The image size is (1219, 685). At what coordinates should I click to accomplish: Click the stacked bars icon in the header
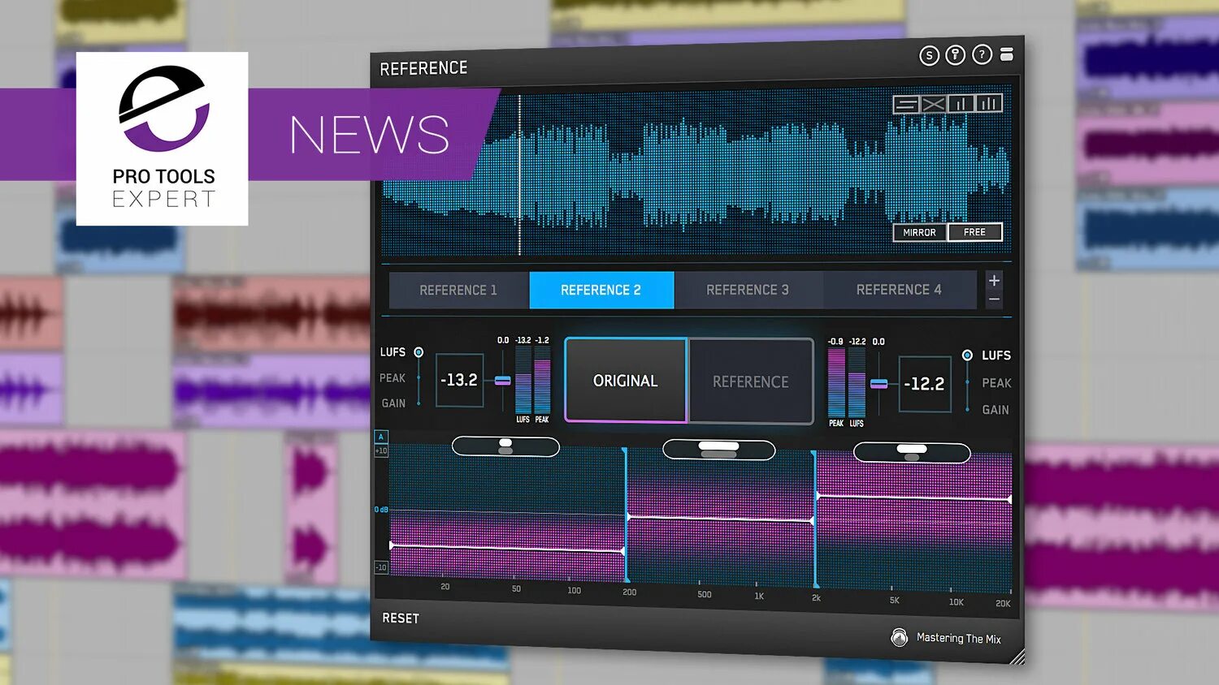(x=1007, y=54)
